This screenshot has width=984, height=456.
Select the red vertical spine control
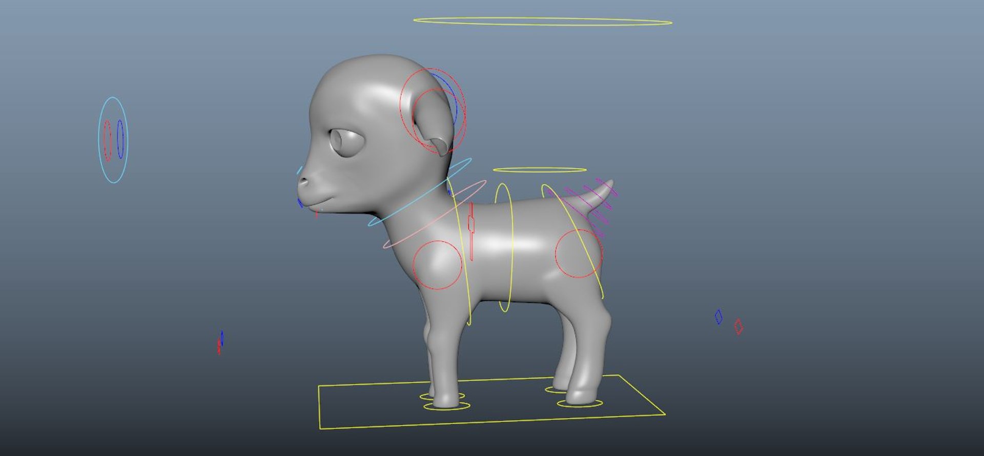[x=471, y=231]
